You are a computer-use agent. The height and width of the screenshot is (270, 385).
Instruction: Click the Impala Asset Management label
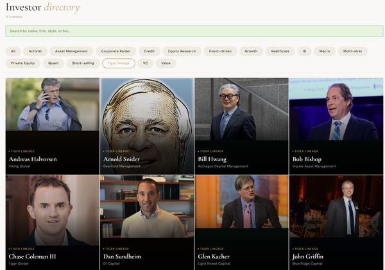coord(314,166)
